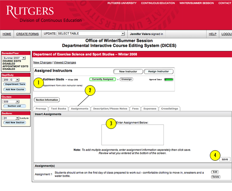Go to CREATE FORMS in navigation bar
Image resolution: width=232 pixels, height=191 pixels.
pos(28,34)
